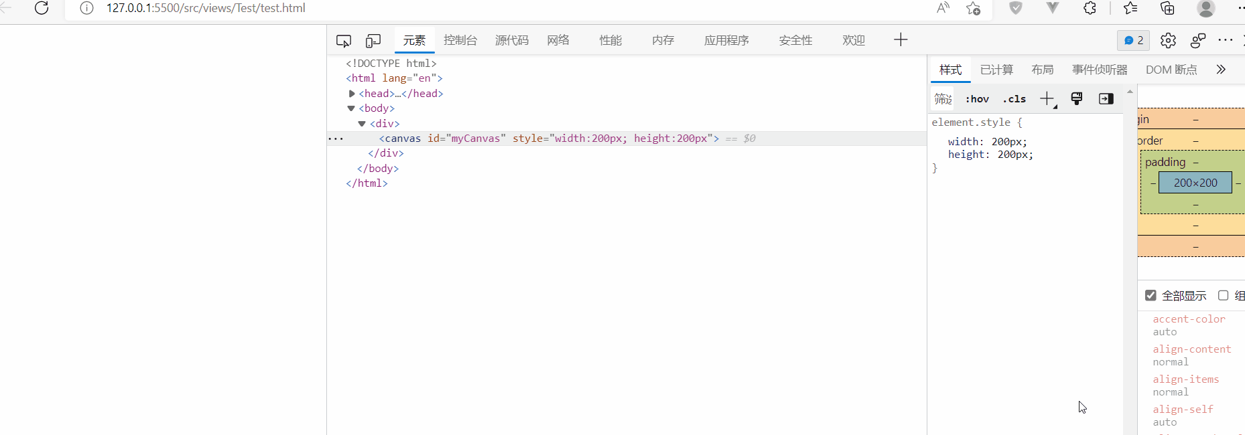
Task: Open the shield tracking prevention extension icon
Action: [x=1016, y=8]
